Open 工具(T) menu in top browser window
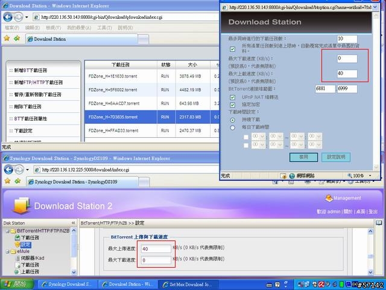 104,28
